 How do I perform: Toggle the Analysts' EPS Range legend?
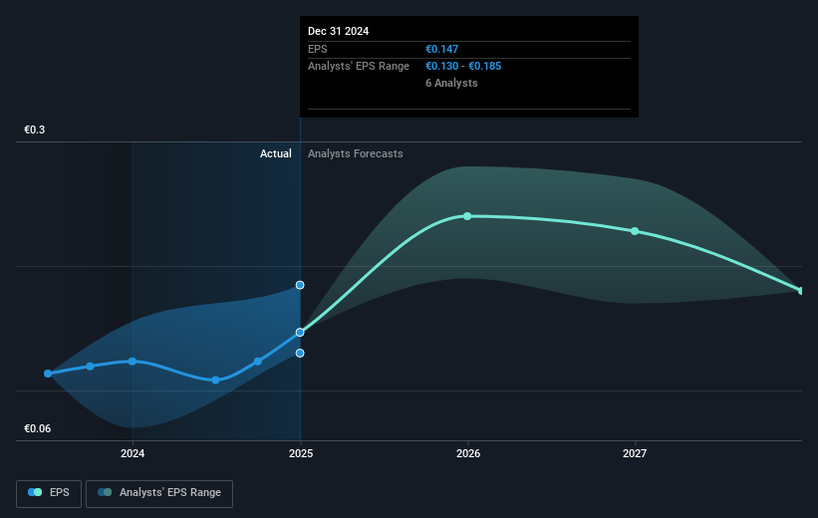[x=159, y=493]
